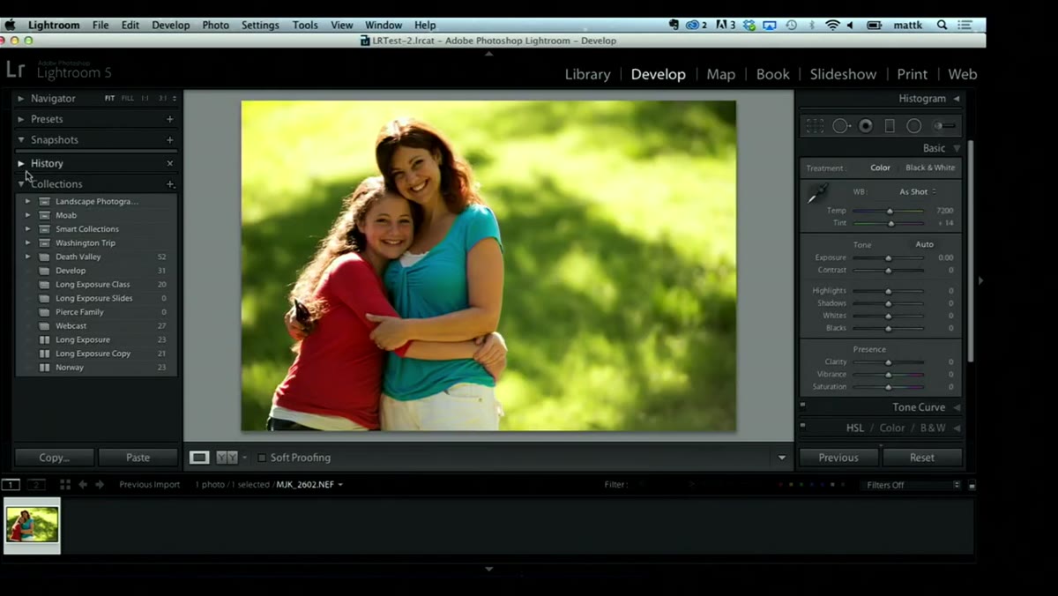Add new preset with plus icon

[x=170, y=119]
